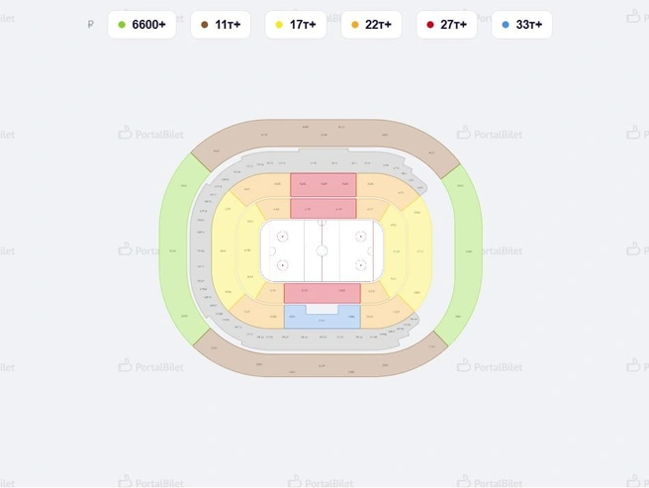Click the red dot in 27т+ chip
Image resolution: width=649 pixels, height=488 pixels.
point(430,25)
